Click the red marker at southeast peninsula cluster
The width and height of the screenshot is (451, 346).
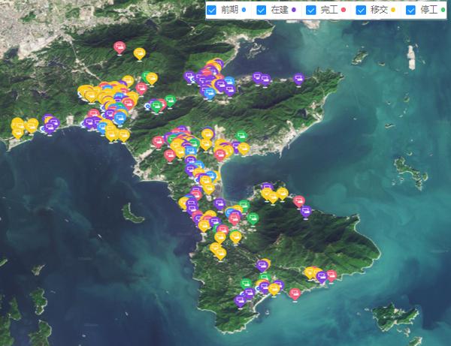pyautogui.click(x=331, y=275)
